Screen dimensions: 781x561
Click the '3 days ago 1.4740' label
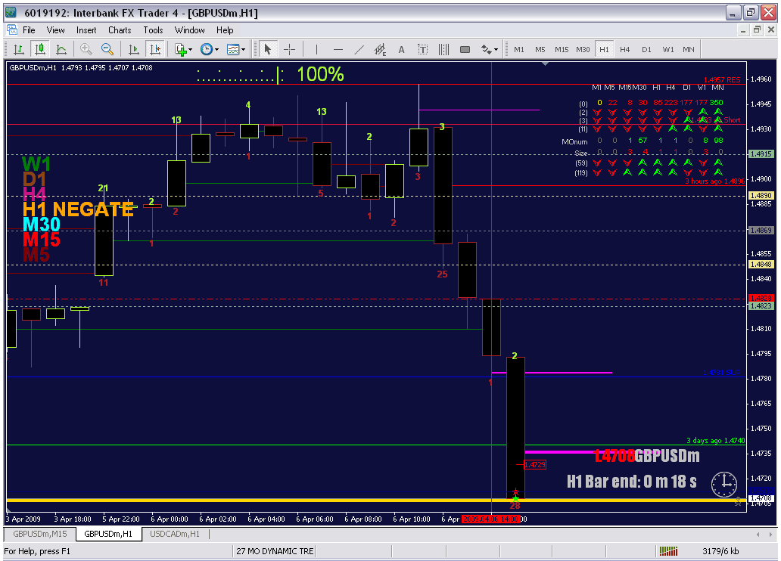pyautogui.click(x=716, y=440)
